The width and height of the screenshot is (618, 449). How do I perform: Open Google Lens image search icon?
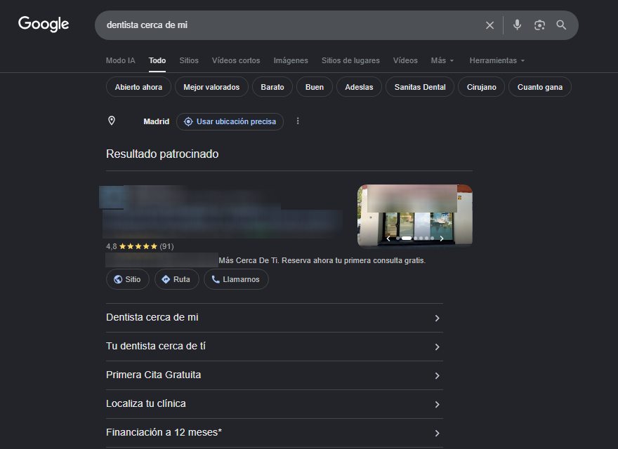click(x=539, y=25)
